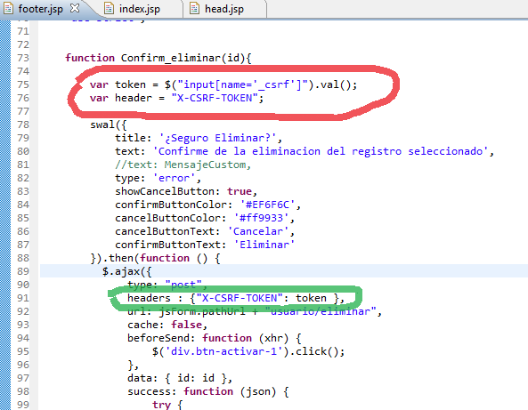Image resolution: width=528 pixels, height=410 pixels.
Task: Click the "usuario/eliminar" url string
Action: coord(320,311)
